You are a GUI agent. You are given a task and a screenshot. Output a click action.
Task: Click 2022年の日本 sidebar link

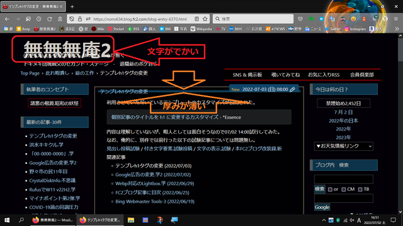click(x=344, y=121)
